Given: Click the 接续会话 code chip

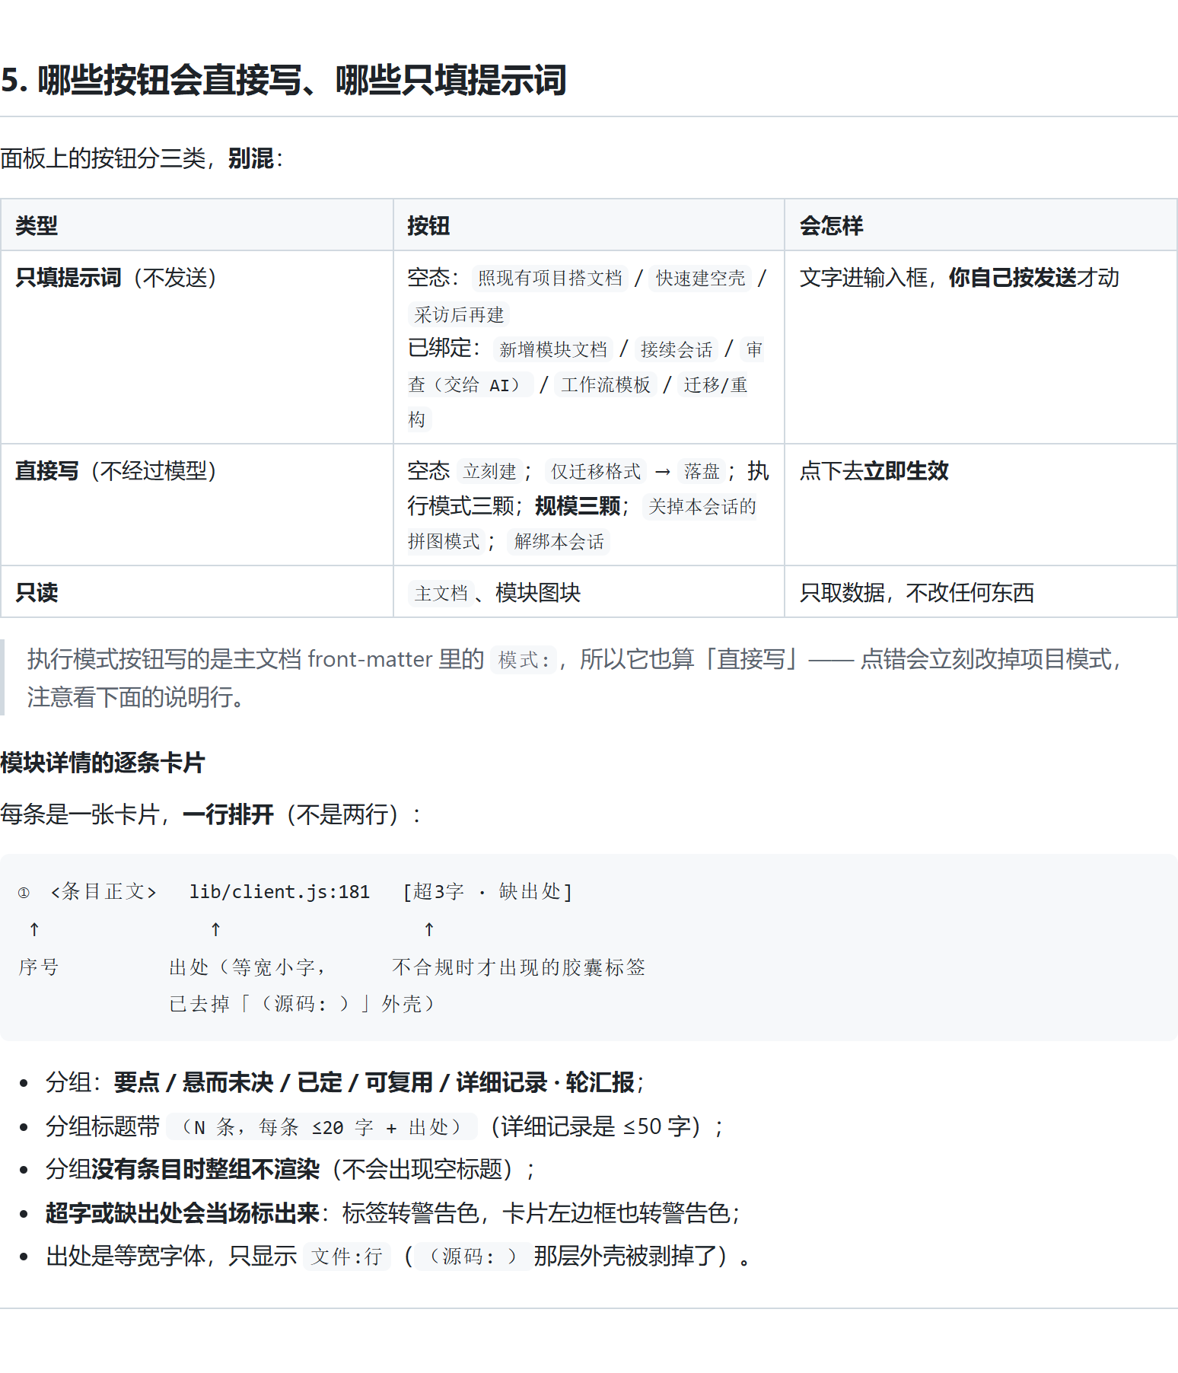Looking at the screenshot, I should (677, 349).
